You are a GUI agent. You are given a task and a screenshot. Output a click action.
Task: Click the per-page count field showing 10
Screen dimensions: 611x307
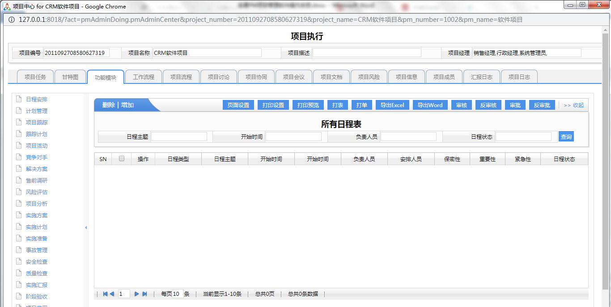point(176,294)
